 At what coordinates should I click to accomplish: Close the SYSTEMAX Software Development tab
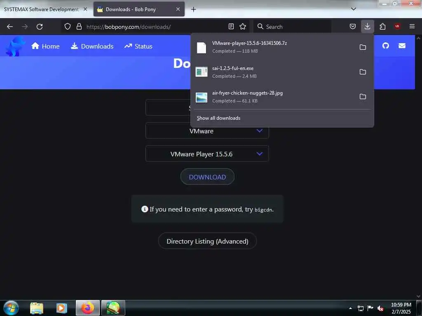(85, 9)
